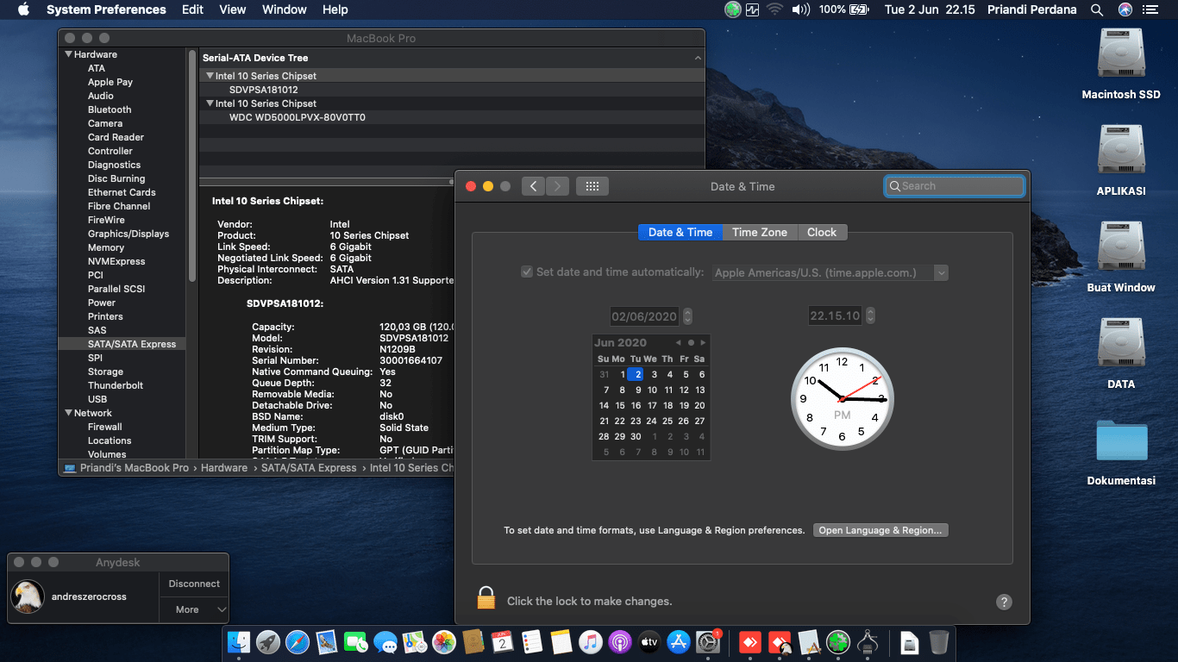
Task: Select SDVPSA181012 row in device tree
Action: [452, 90]
